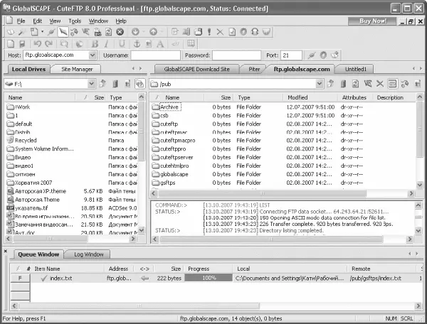427x324 pixels.
Task: Click the Upload arrow-up round icon
Action: coord(153,32)
